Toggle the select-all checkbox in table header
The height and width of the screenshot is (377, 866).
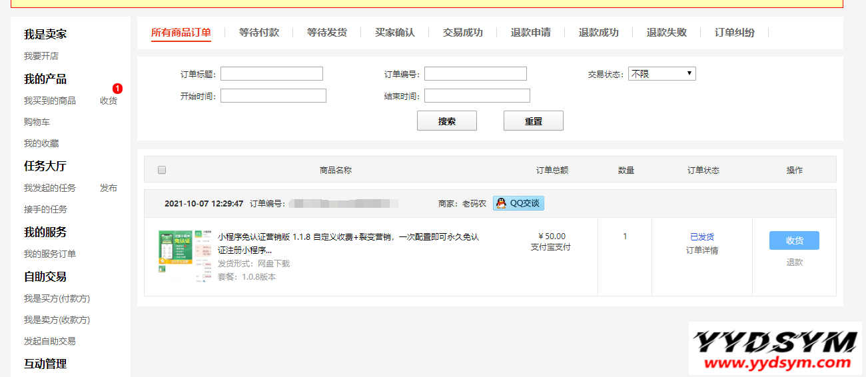coord(162,170)
